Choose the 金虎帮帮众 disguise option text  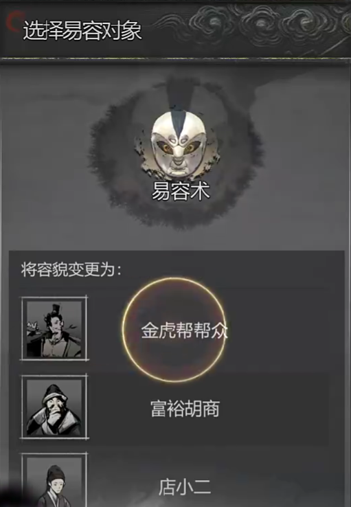point(184,330)
